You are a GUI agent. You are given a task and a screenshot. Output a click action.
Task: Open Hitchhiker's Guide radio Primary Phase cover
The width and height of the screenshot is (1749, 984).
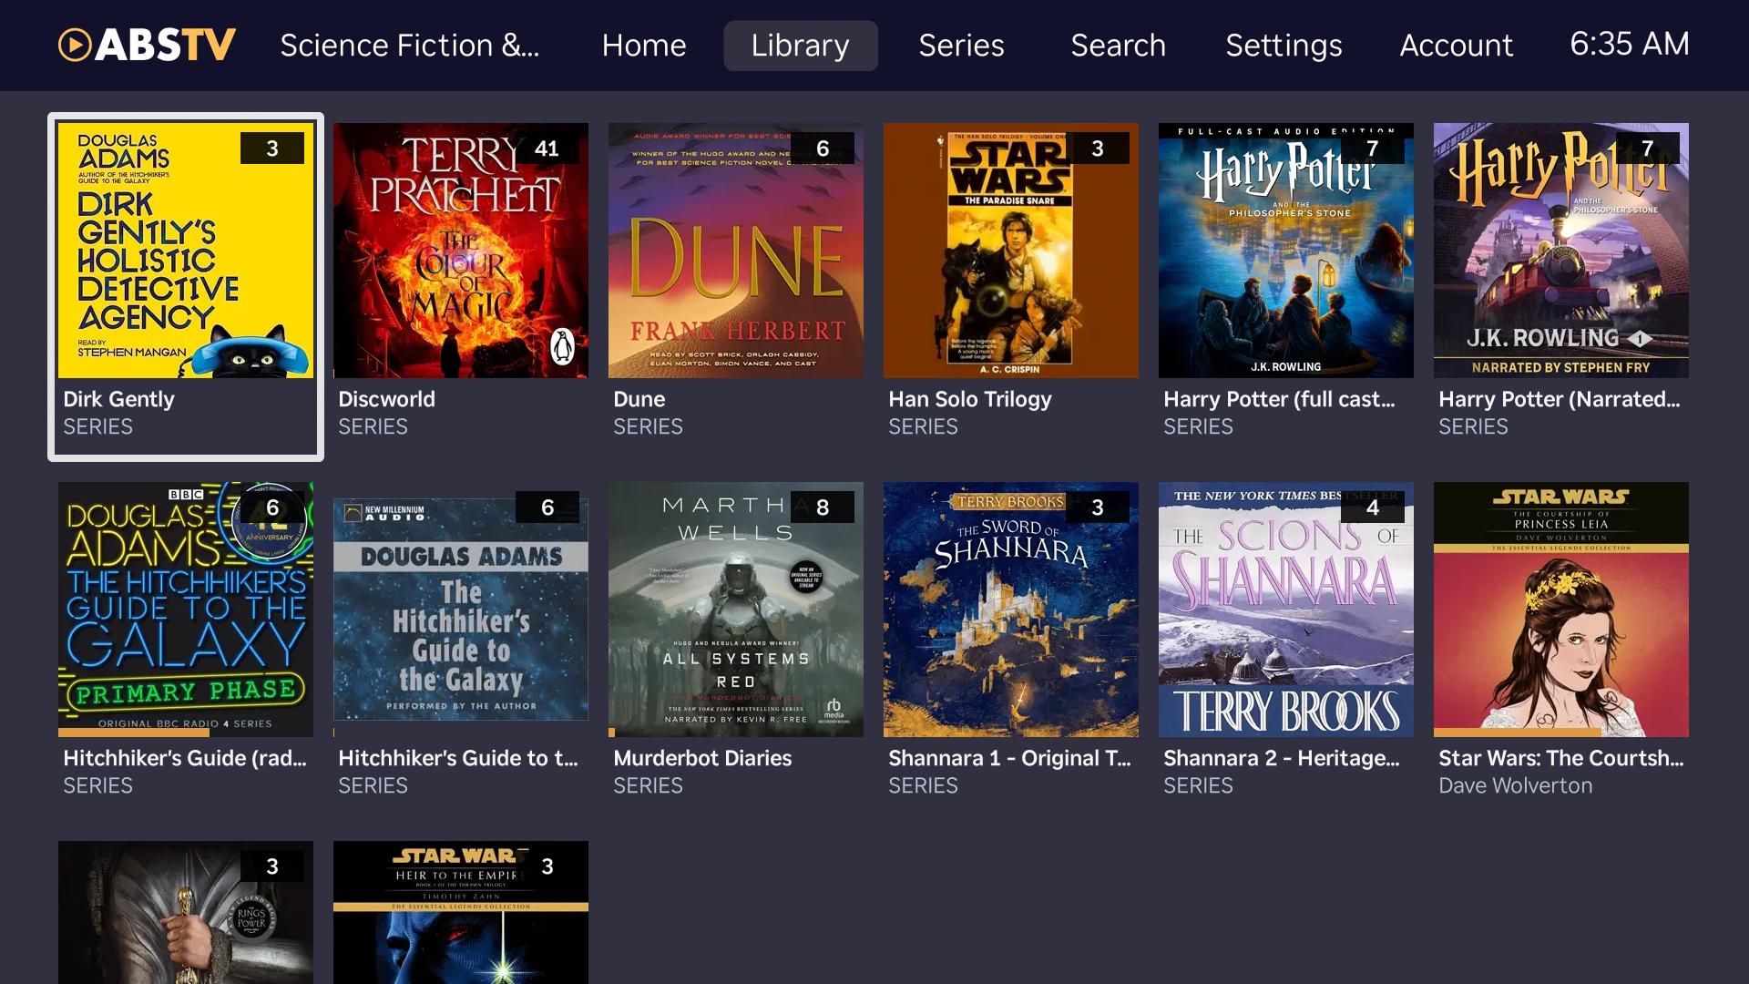point(186,610)
